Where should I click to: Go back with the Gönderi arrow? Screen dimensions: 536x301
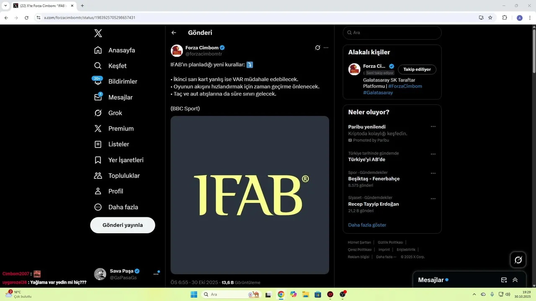point(174,33)
